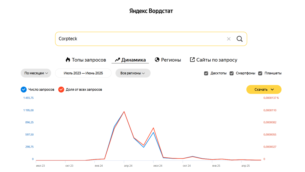Click the trend arrow icon beside Динамика
The image size is (305, 172).
[x=117, y=60]
